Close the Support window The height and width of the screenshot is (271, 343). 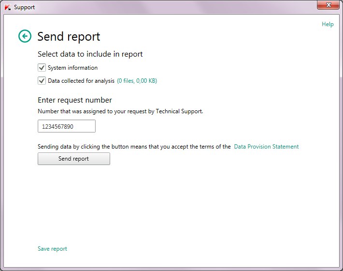click(328, 5)
